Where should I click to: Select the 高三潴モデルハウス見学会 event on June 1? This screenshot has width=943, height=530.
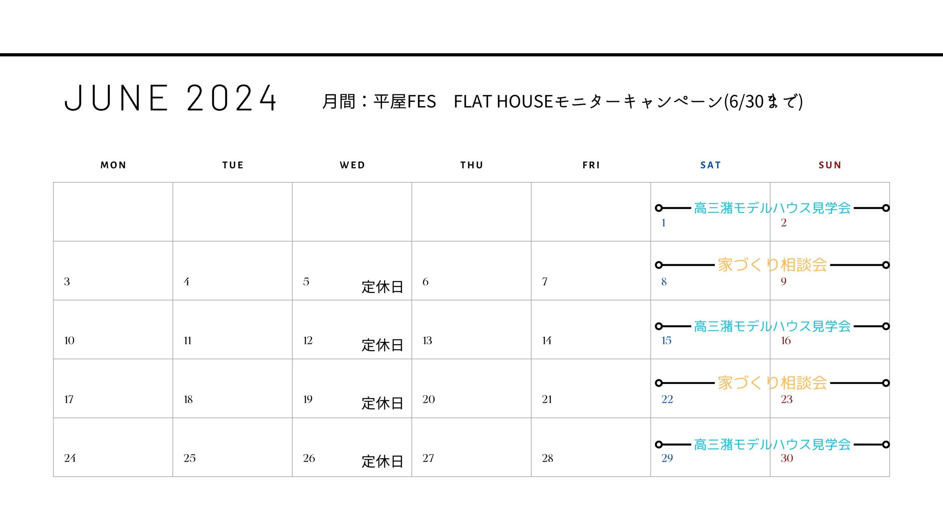772,208
